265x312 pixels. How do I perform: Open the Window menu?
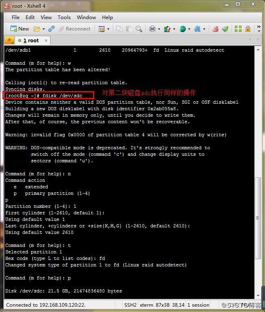pos(86,17)
